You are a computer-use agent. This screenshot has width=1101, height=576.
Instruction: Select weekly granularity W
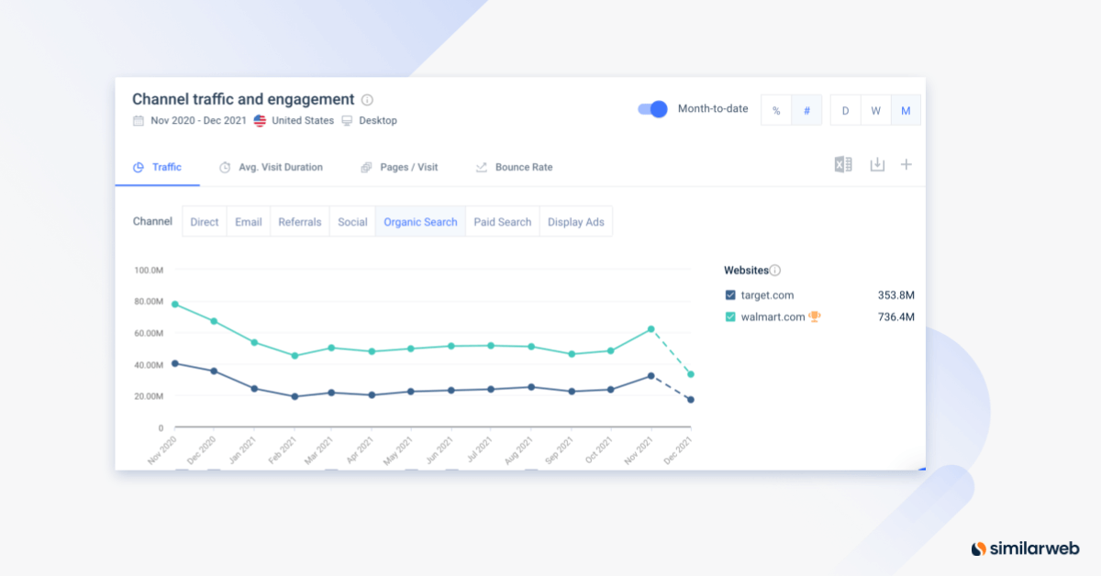[875, 110]
